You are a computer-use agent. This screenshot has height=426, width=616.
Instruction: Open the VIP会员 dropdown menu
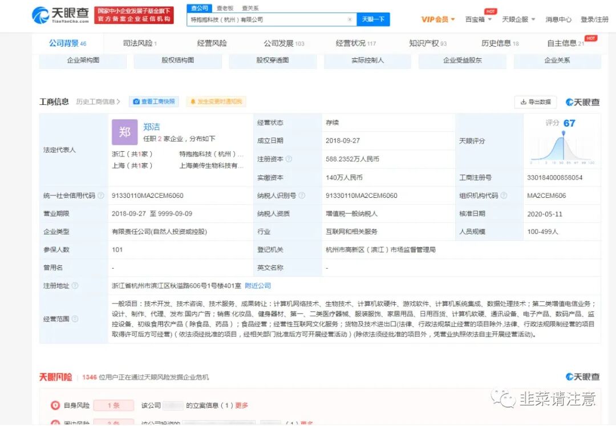pyautogui.click(x=436, y=18)
